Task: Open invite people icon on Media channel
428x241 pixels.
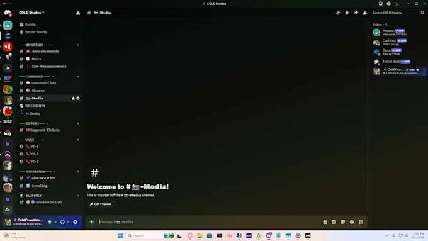Action: (x=73, y=98)
